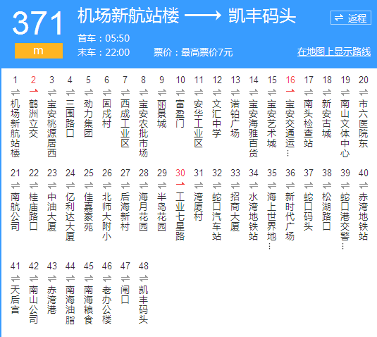Select stop 39 蛇口港交警
This screenshot has width=377, height=337.
click(x=345, y=221)
